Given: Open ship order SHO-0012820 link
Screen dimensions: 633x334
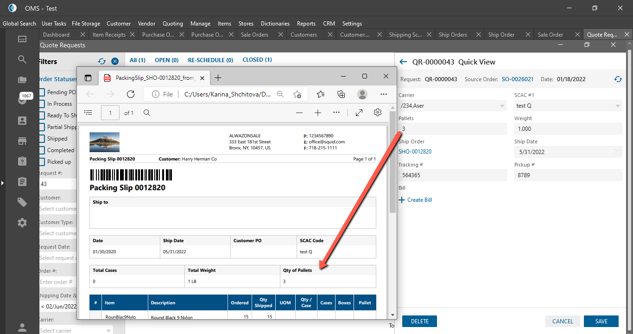Looking at the screenshot, I should [x=415, y=152].
